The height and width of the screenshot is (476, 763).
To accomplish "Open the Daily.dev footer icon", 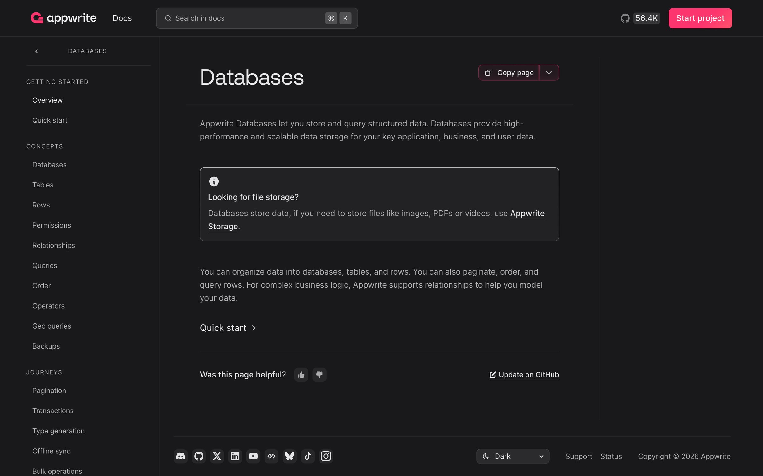I will tap(271, 456).
